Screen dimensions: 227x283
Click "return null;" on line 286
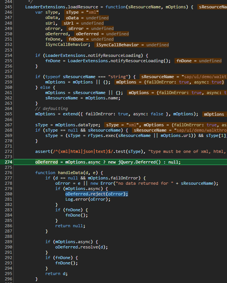pos(70,226)
